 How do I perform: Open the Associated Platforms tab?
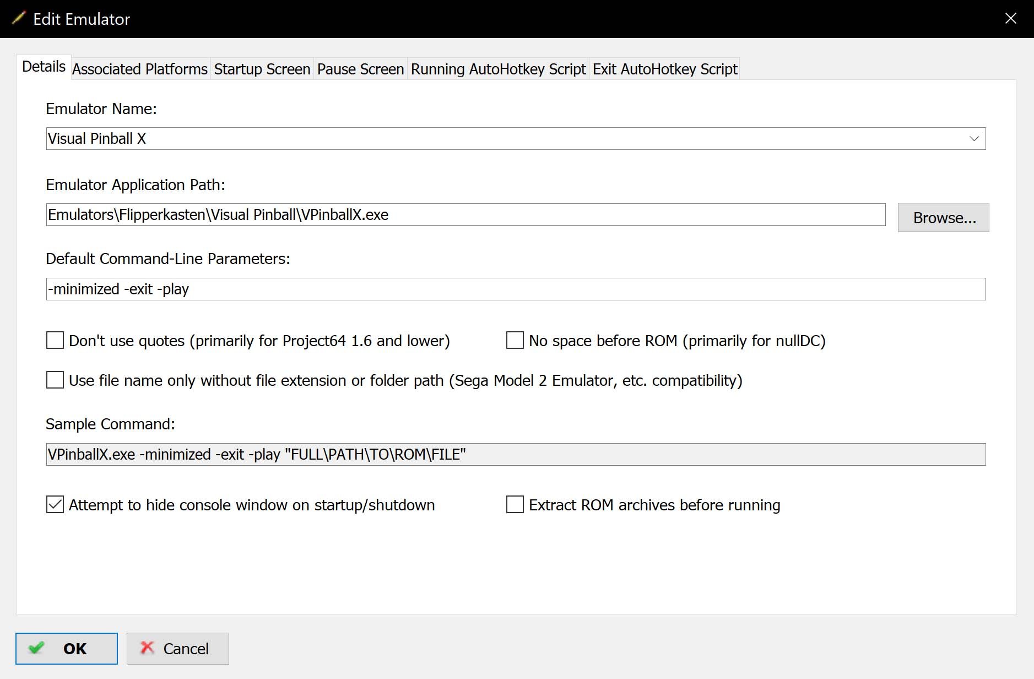click(140, 69)
